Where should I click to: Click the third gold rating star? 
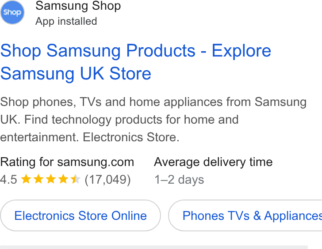click(x=51, y=179)
